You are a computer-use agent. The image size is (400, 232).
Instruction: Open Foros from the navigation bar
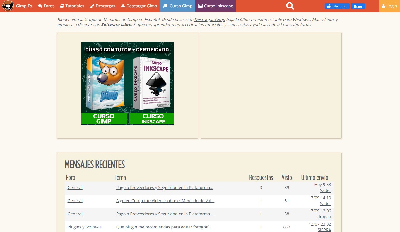click(46, 6)
